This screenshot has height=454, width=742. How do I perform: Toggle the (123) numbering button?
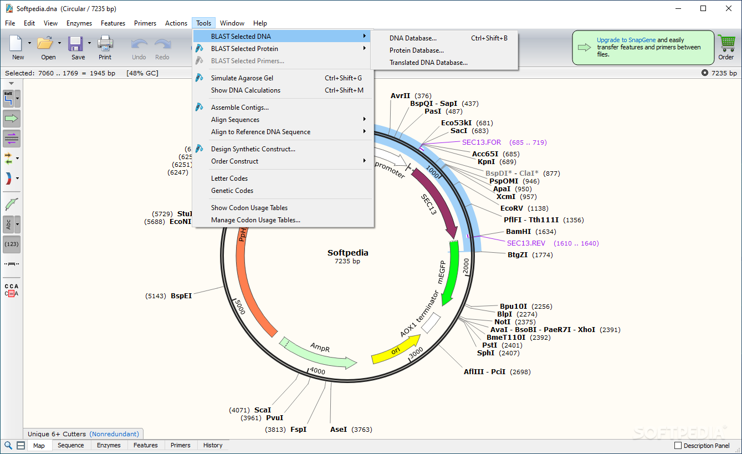coord(12,244)
